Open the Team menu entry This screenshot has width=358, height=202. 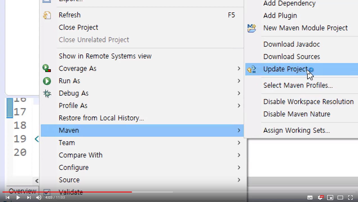(142, 143)
